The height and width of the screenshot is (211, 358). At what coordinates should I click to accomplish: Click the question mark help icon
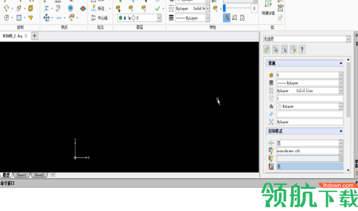(x=302, y=49)
